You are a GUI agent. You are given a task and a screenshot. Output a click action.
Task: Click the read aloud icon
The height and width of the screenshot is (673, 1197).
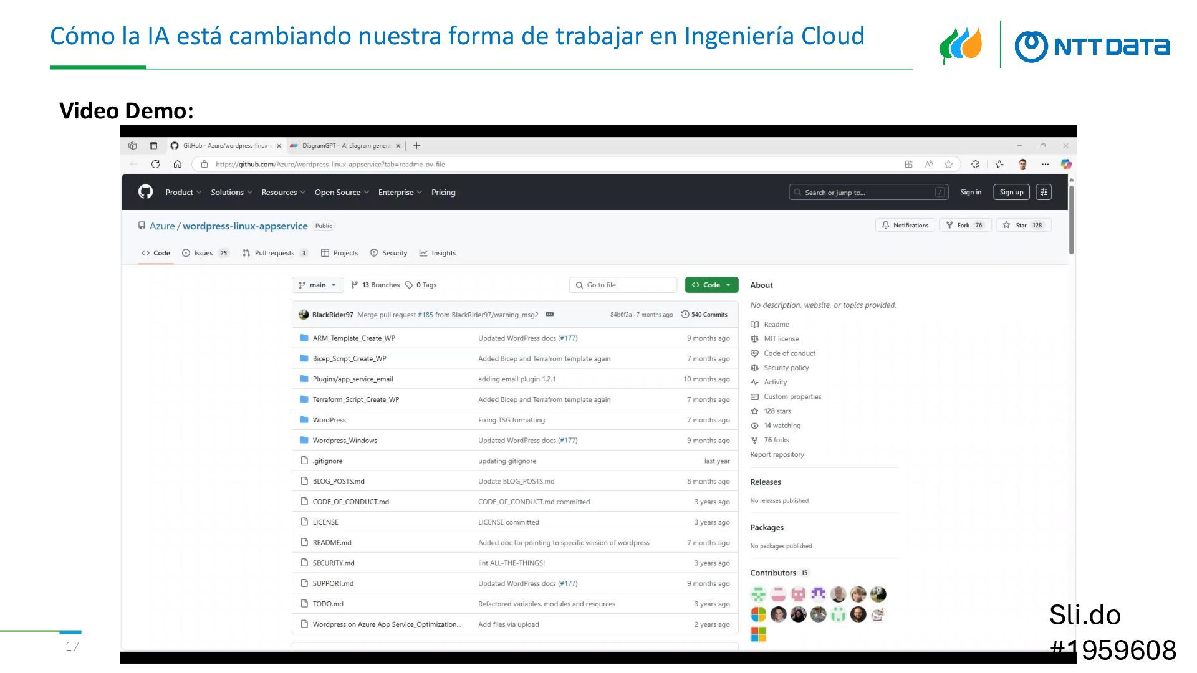[928, 164]
